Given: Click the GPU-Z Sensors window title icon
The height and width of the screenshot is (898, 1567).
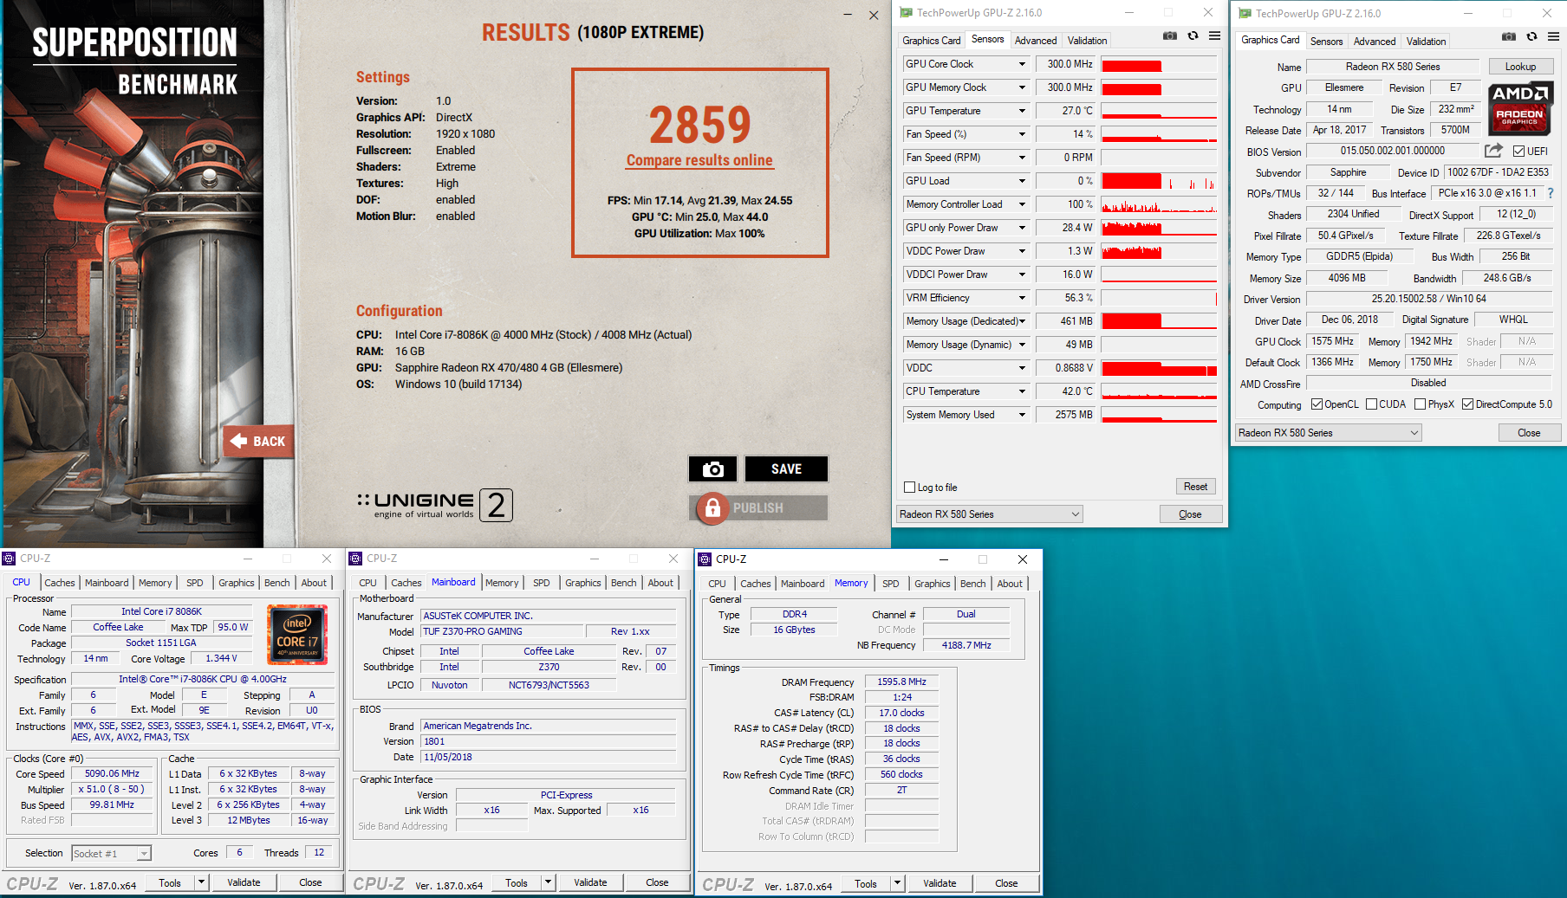Looking at the screenshot, I should click(907, 13).
